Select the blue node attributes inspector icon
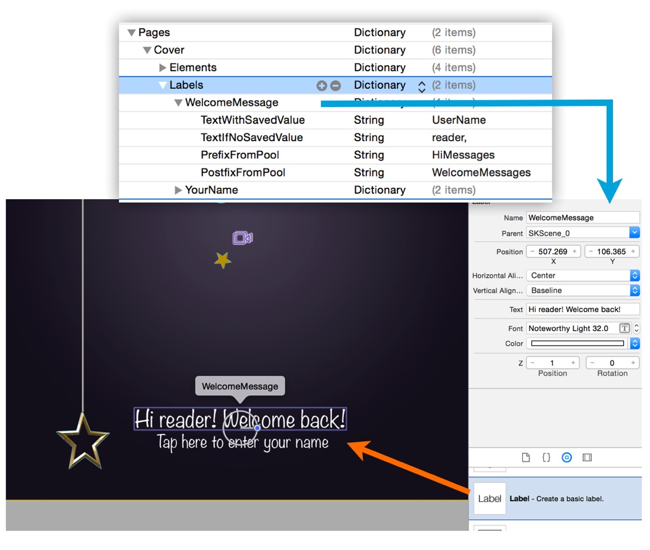 point(566,457)
